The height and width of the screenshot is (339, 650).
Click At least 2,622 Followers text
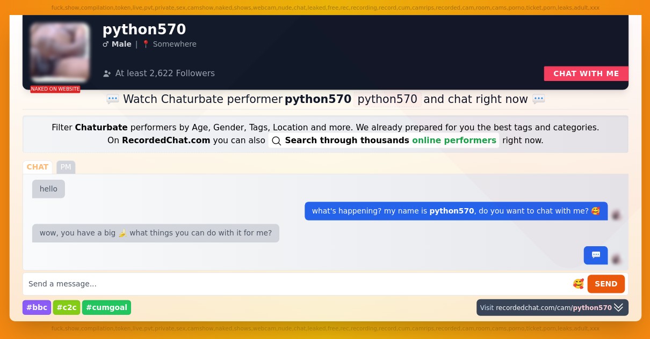tap(165, 73)
